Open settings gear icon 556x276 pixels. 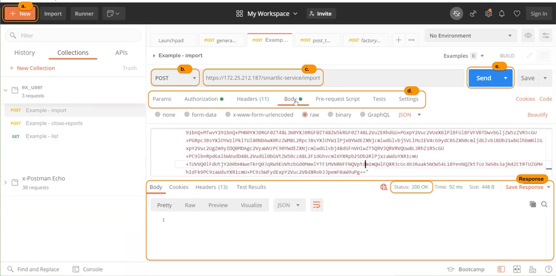point(489,14)
